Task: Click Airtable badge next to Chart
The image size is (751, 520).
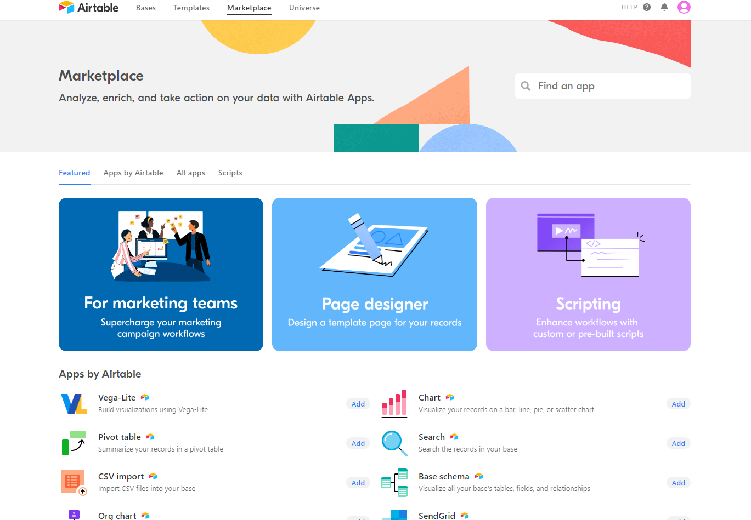Action: [450, 397]
